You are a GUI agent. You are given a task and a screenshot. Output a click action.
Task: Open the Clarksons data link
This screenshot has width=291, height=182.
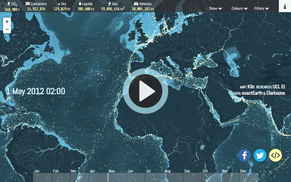[x=276, y=93]
